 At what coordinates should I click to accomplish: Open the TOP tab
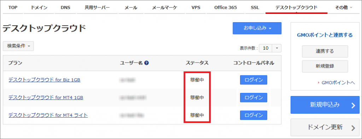(x=13, y=8)
